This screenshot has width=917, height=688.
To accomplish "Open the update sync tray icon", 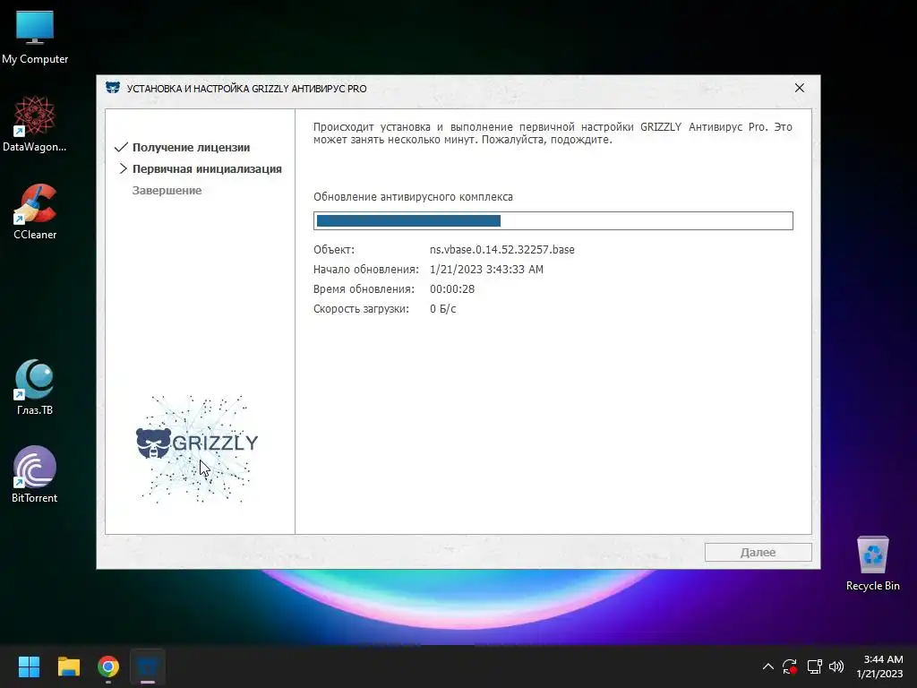I will point(790,666).
